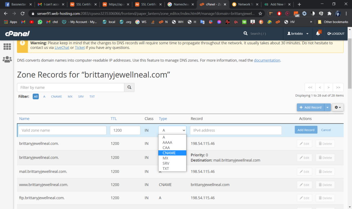
Task: Expand the britxbtx user menu
Action: [298, 34]
